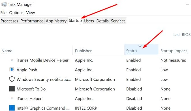Click the iTunes Helper row icon
This screenshot has height=111, width=191.
point(12,98)
